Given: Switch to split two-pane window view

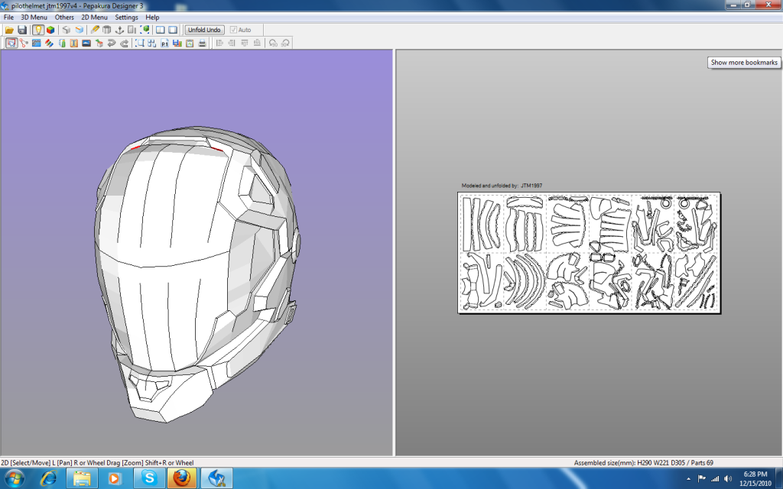Looking at the screenshot, I should [x=161, y=30].
